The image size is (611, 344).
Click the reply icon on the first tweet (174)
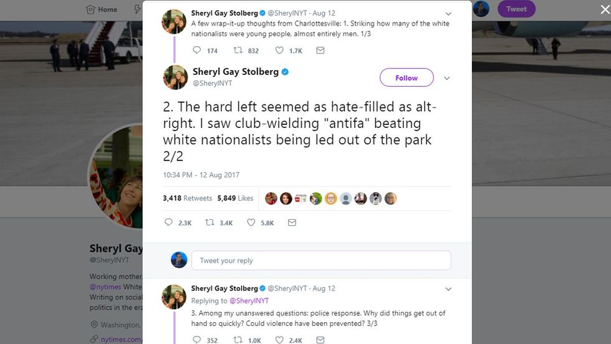click(197, 51)
